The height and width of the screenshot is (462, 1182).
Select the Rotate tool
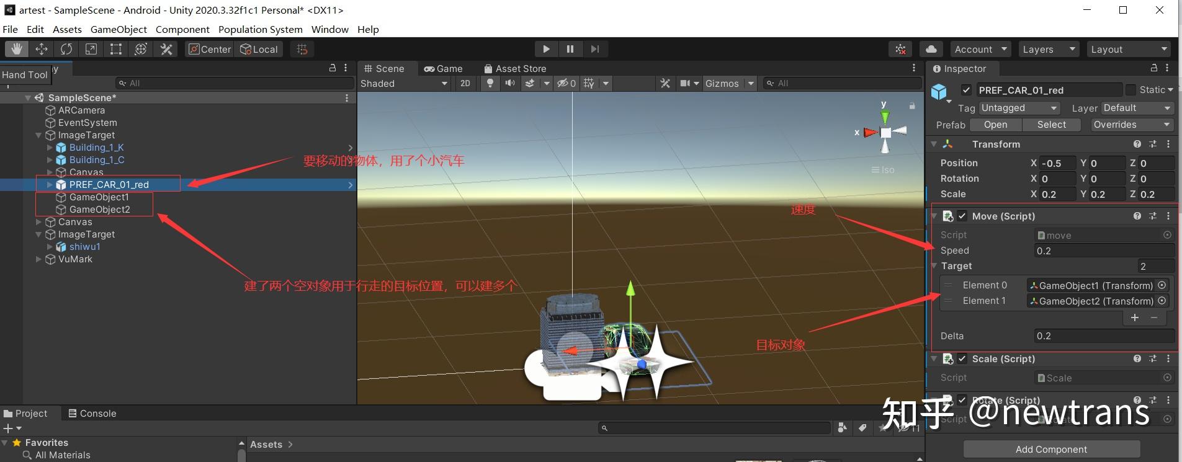coord(66,49)
